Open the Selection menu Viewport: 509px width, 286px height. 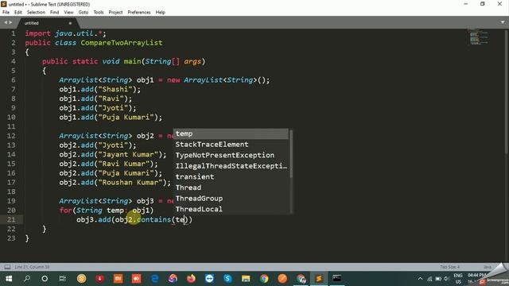tap(36, 13)
